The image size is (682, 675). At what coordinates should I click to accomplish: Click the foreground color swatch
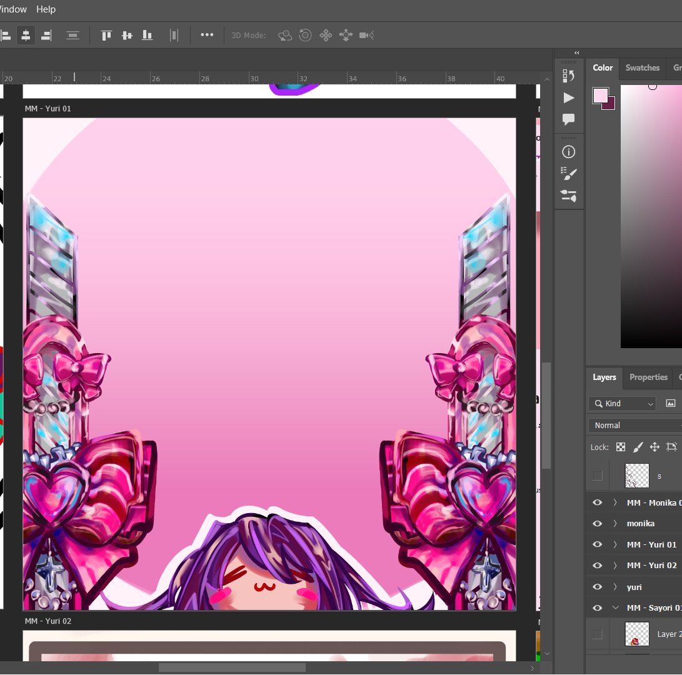[600, 95]
